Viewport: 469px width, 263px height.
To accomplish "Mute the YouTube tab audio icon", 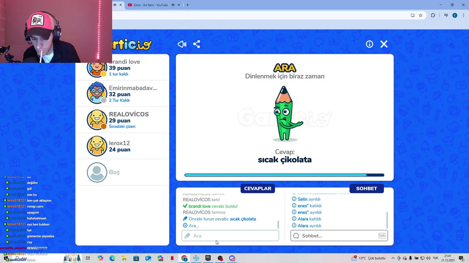I will click(x=173, y=5).
